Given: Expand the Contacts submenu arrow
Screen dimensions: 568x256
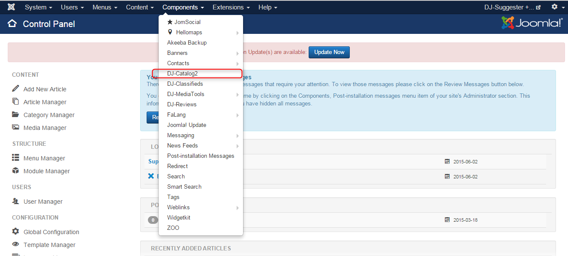Looking at the screenshot, I should tap(237, 63).
